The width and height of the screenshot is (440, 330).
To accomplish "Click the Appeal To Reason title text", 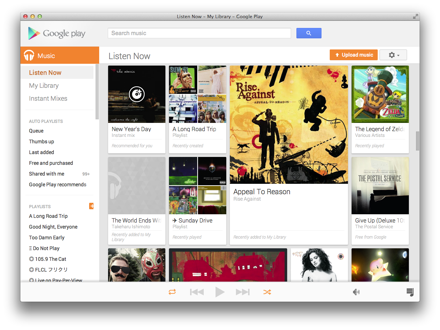I will coord(262,192).
